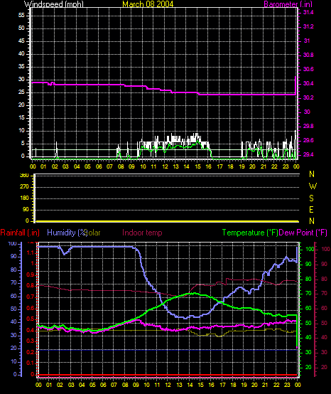Click the S compass direction label
Image resolution: width=331 pixels, height=394 pixels.
click(x=311, y=198)
